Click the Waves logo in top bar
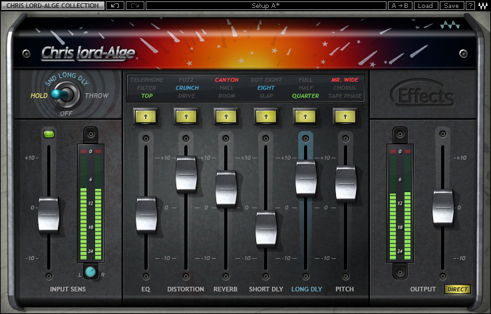 pos(483,5)
